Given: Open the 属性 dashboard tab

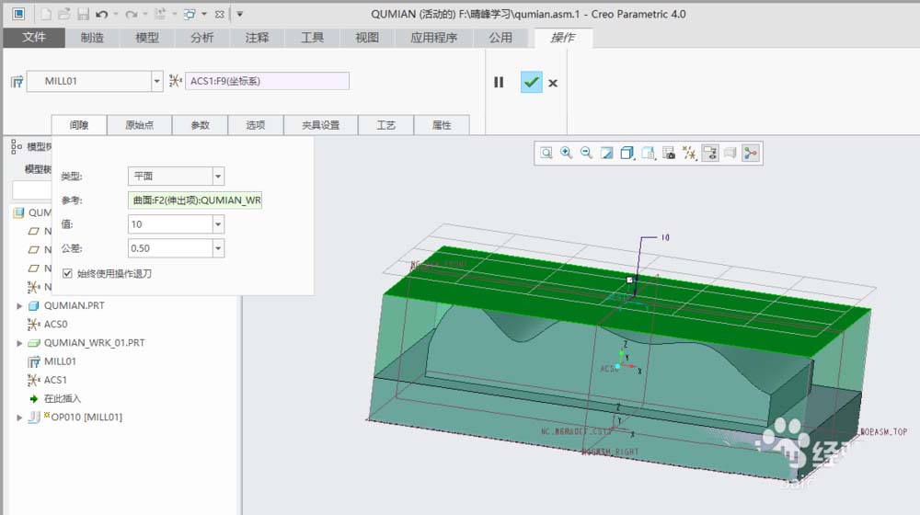Looking at the screenshot, I should click(x=442, y=125).
